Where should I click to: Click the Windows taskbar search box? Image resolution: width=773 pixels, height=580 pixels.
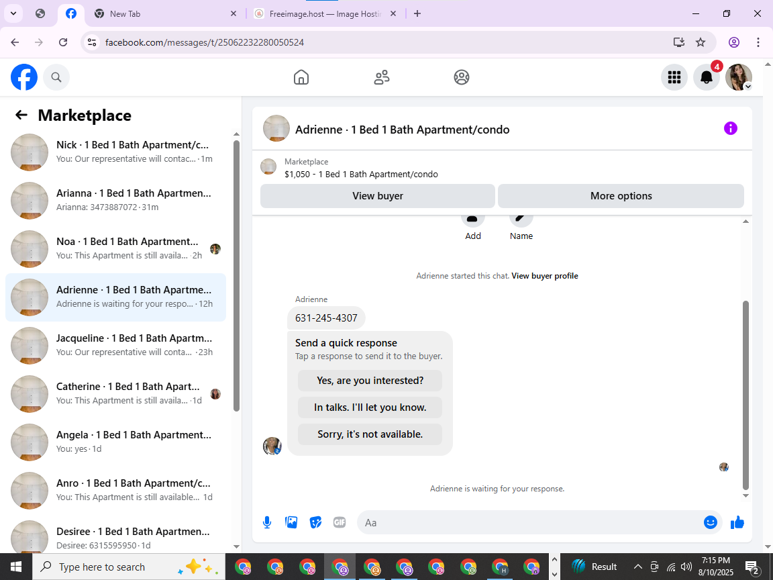(x=129, y=567)
